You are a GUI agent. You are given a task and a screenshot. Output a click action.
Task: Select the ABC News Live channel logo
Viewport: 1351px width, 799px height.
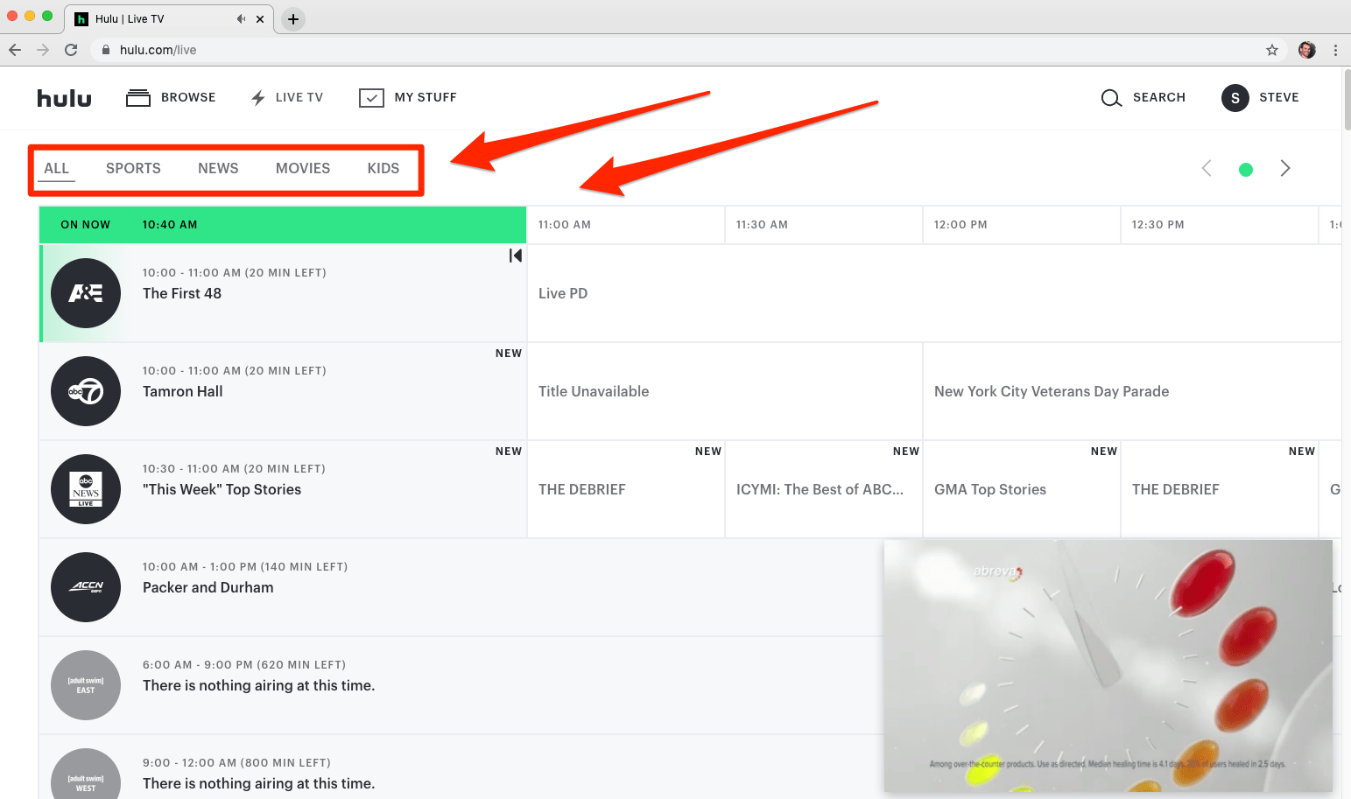tap(86, 489)
